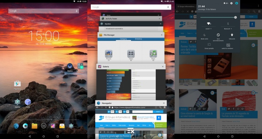Select the Navegador recent app card header
262x139 pixels.
click(131, 103)
